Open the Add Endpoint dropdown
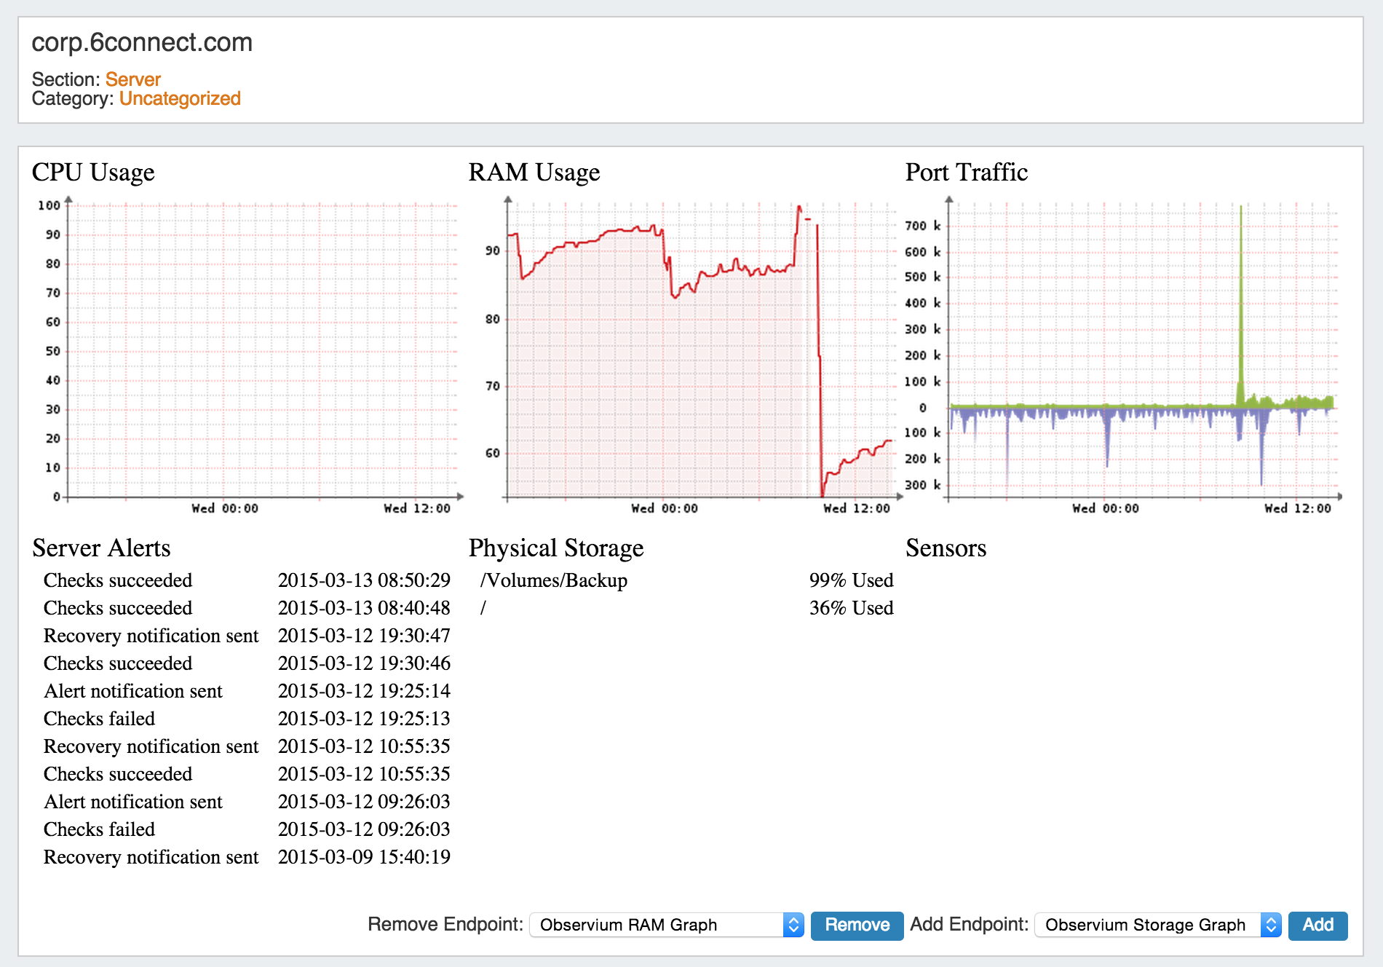 coord(1157,925)
